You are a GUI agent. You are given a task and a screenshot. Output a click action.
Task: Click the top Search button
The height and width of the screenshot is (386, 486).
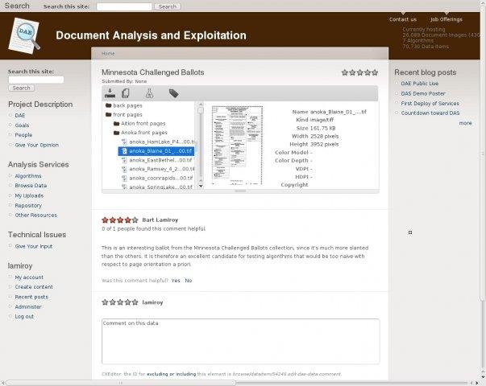[x=168, y=6]
